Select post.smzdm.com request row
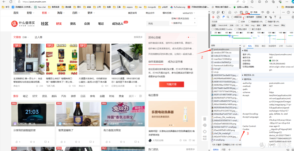The height and width of the screenshot is (151, 294). [225, 50]
